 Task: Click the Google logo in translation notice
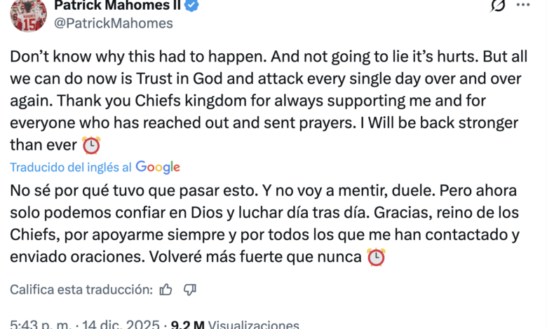pyautogui.click(x=158, y=167)
